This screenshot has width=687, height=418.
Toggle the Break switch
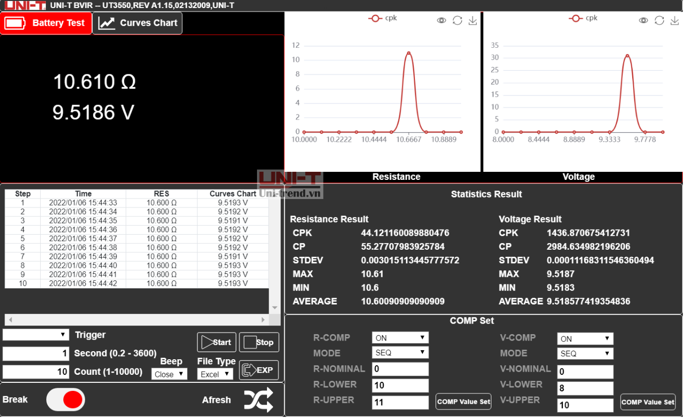click(x=66, y=400)
